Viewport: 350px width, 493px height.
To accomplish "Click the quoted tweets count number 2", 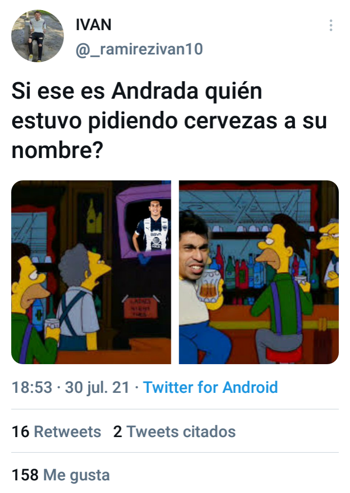I will pos(118,431).
